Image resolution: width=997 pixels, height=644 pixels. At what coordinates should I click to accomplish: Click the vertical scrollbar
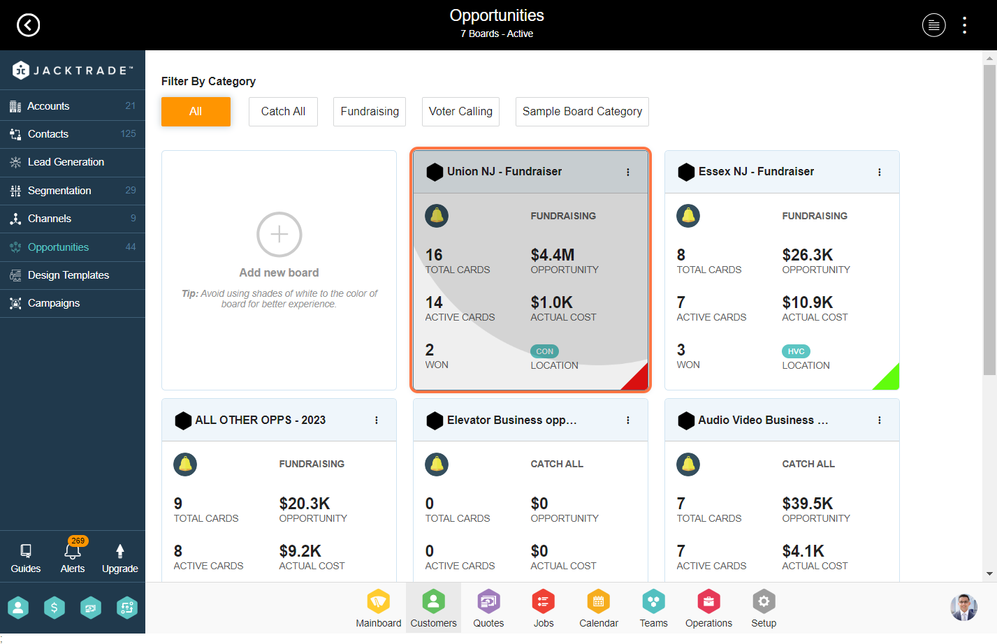989,221
